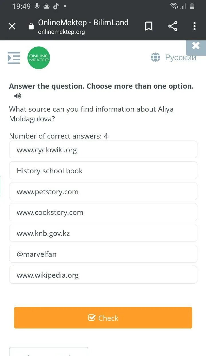The width and height of the screenshot is (206, 356).
Task: Select the History school book option
Action: point(103,170)
